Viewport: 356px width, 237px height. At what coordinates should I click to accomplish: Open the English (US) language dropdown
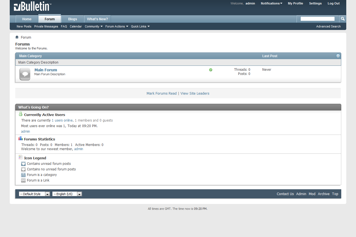point(67,194)
